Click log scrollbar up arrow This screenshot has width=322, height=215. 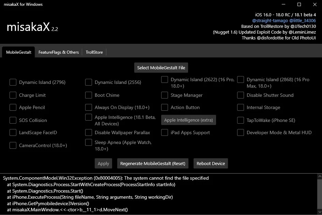(320, 176)
